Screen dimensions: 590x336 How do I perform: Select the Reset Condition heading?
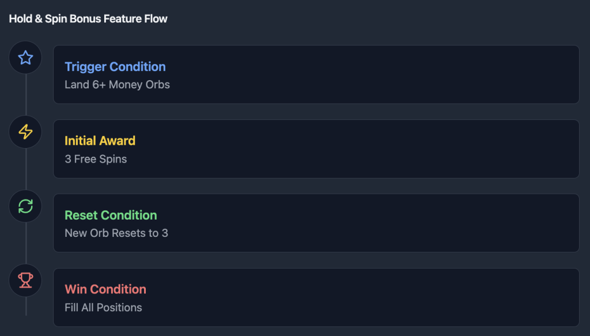111,215
